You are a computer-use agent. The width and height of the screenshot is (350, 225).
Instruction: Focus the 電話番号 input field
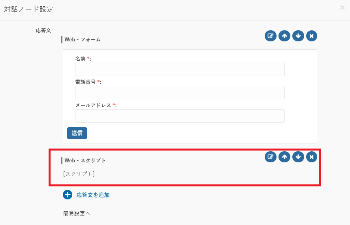(x=180, y=93)
